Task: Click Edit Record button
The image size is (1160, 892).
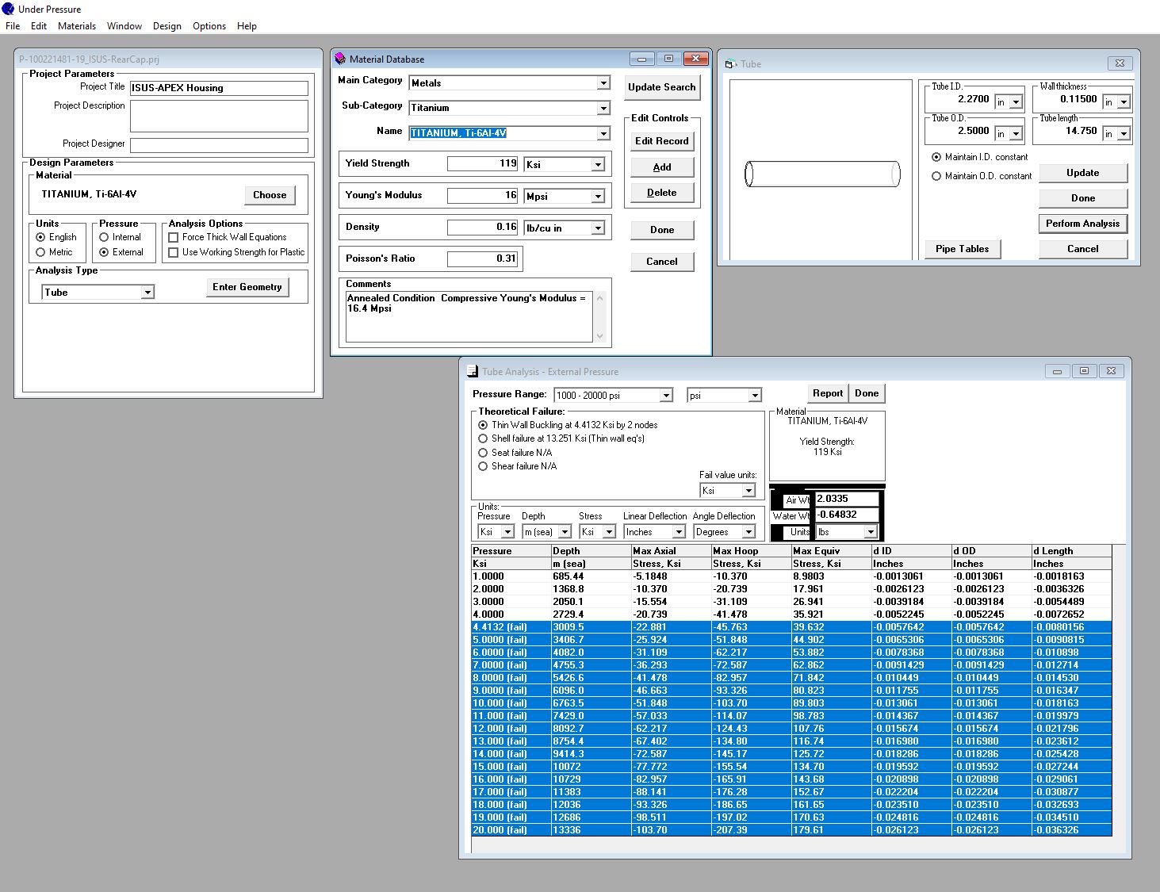Action: point(662,141)
